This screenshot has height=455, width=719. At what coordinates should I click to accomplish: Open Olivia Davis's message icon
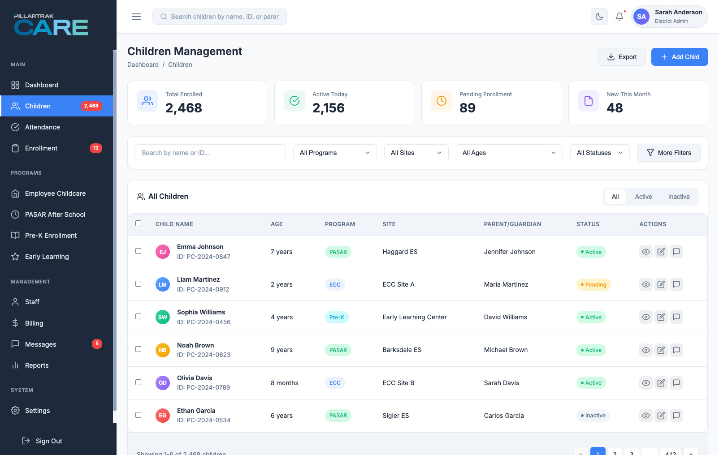pyautogui.click(x=676, y=383)
